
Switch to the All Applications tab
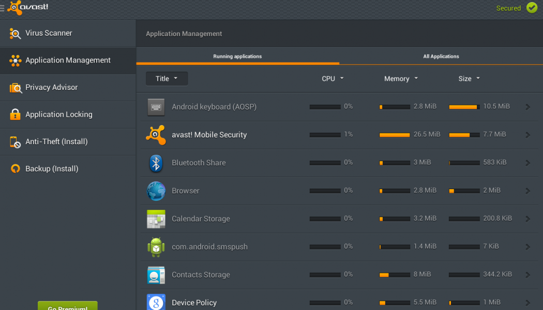(441, 56)
